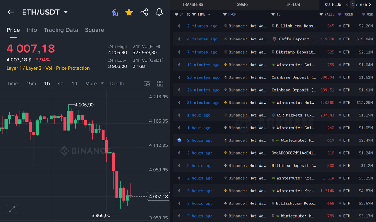
Task: Open chart indicator settings icon
Action: (x=147, y=83)
